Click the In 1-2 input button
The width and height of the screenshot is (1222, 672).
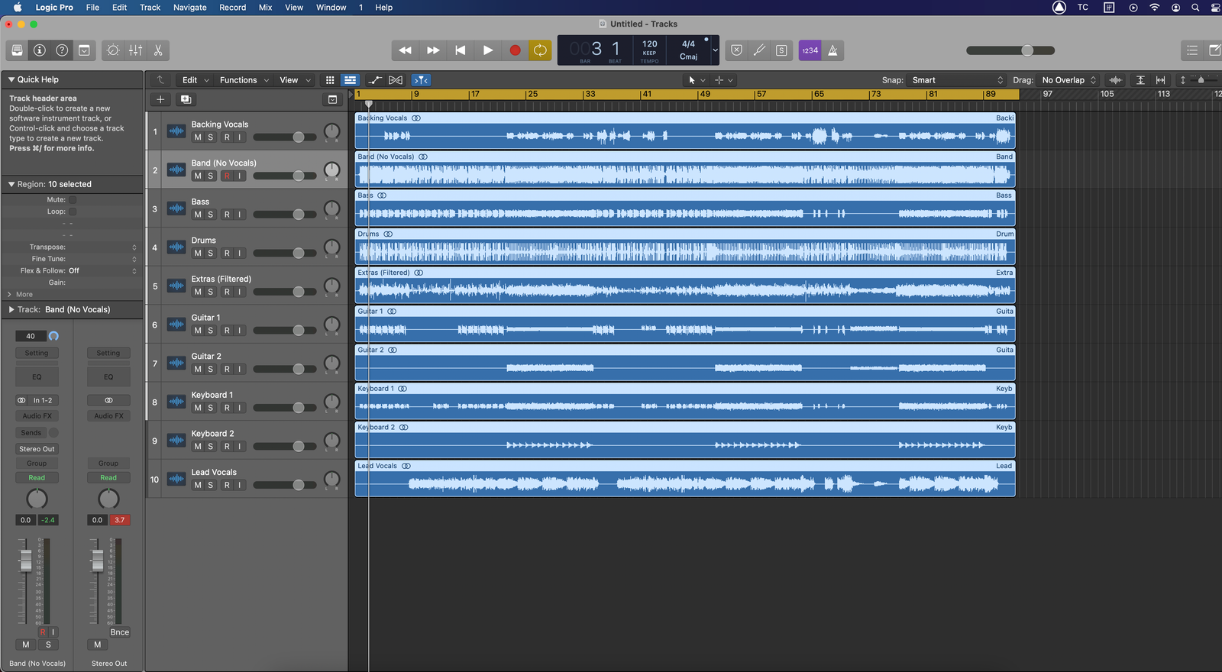43,400
